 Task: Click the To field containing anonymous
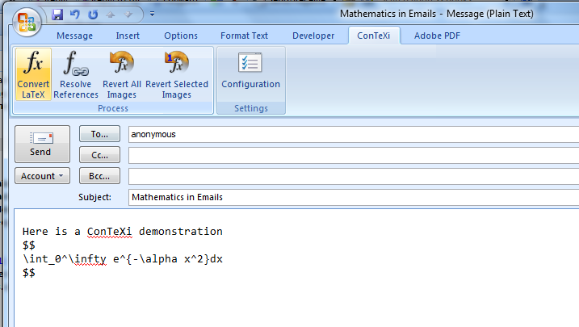354,134
